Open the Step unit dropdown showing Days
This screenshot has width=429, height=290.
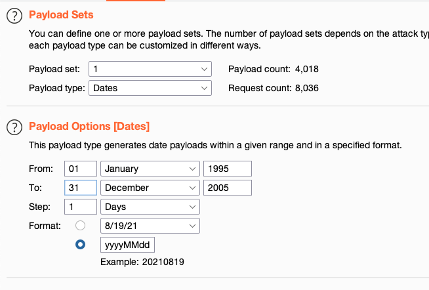click(x=150, y=207)
